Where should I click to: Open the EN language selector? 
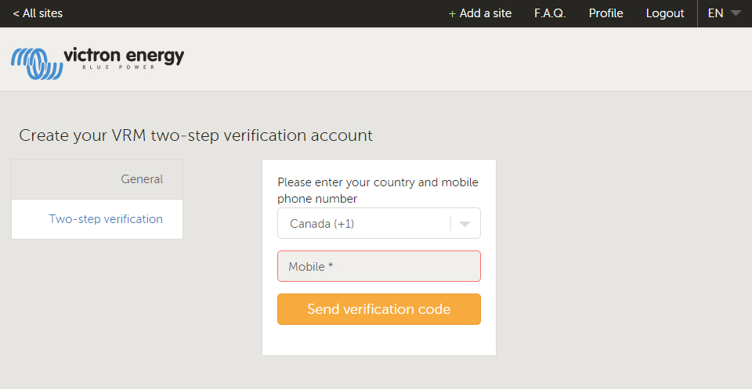(716, 13)
